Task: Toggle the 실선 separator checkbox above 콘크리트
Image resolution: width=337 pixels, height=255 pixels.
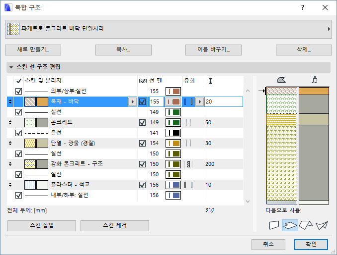Action: coord(18,112)
